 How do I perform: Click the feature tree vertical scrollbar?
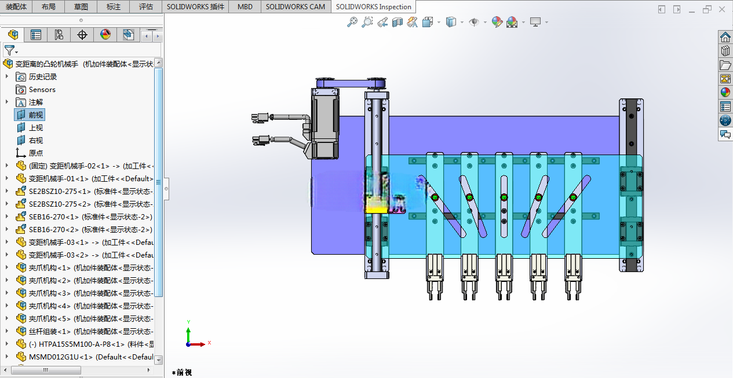pos(159,179)
